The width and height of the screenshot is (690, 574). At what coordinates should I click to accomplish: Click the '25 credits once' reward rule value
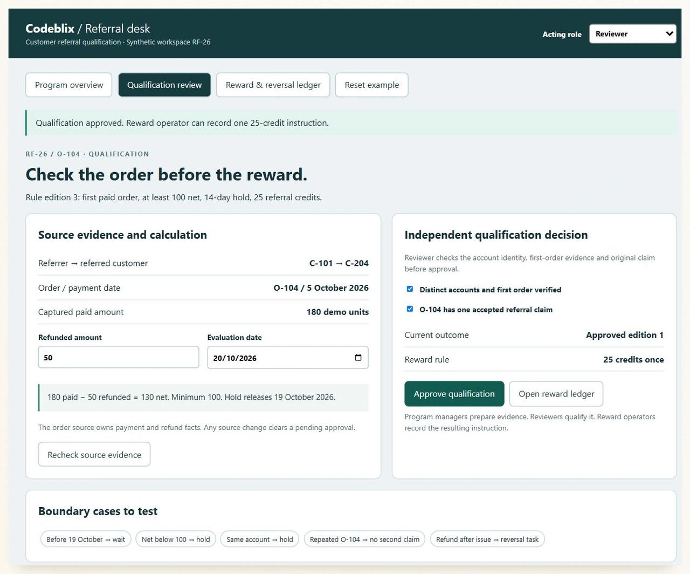[633, 360]
